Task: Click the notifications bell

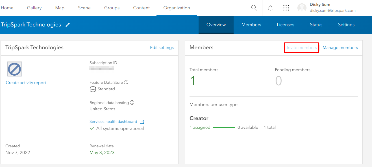Action: [270, 8]
